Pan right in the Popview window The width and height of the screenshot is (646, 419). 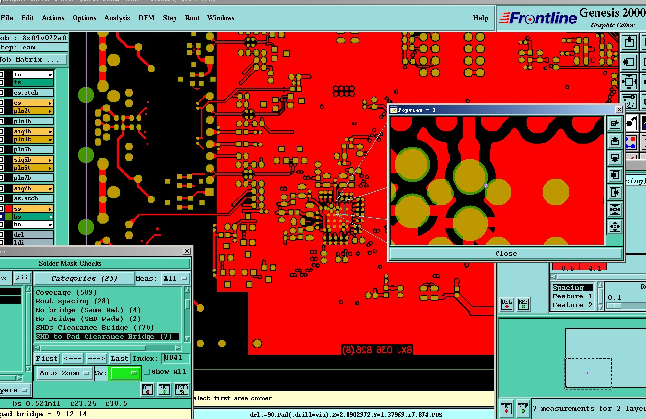615,193
